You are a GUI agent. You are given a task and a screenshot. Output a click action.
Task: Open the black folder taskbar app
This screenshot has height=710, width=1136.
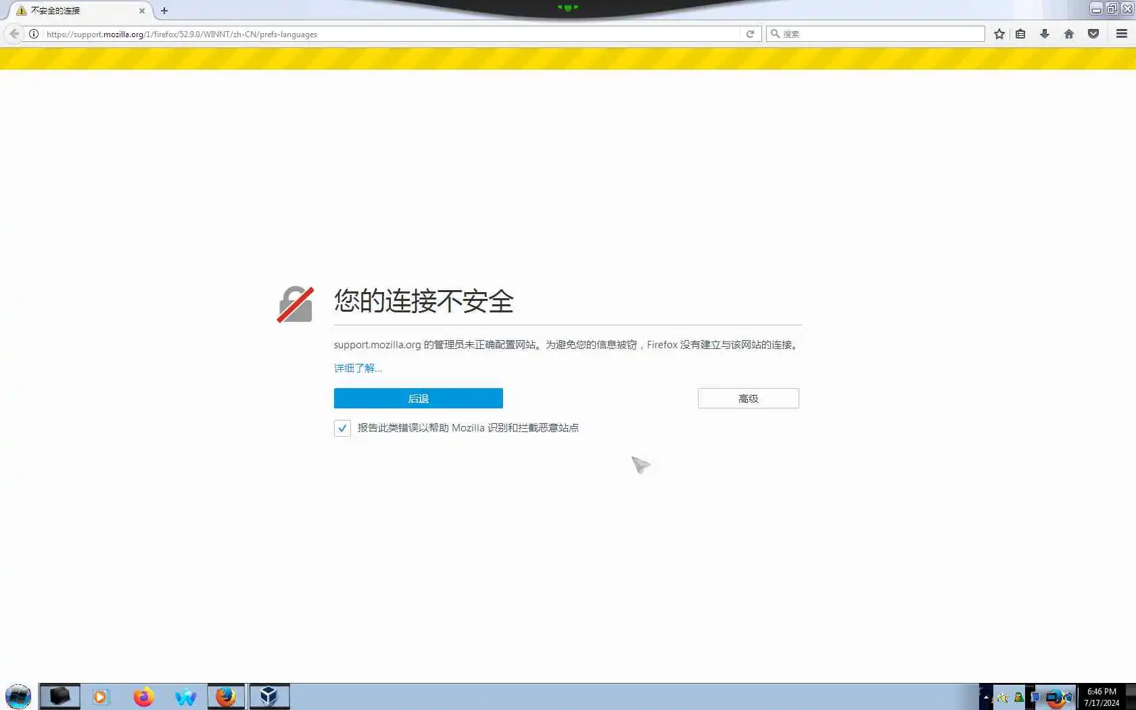[60, 696]
